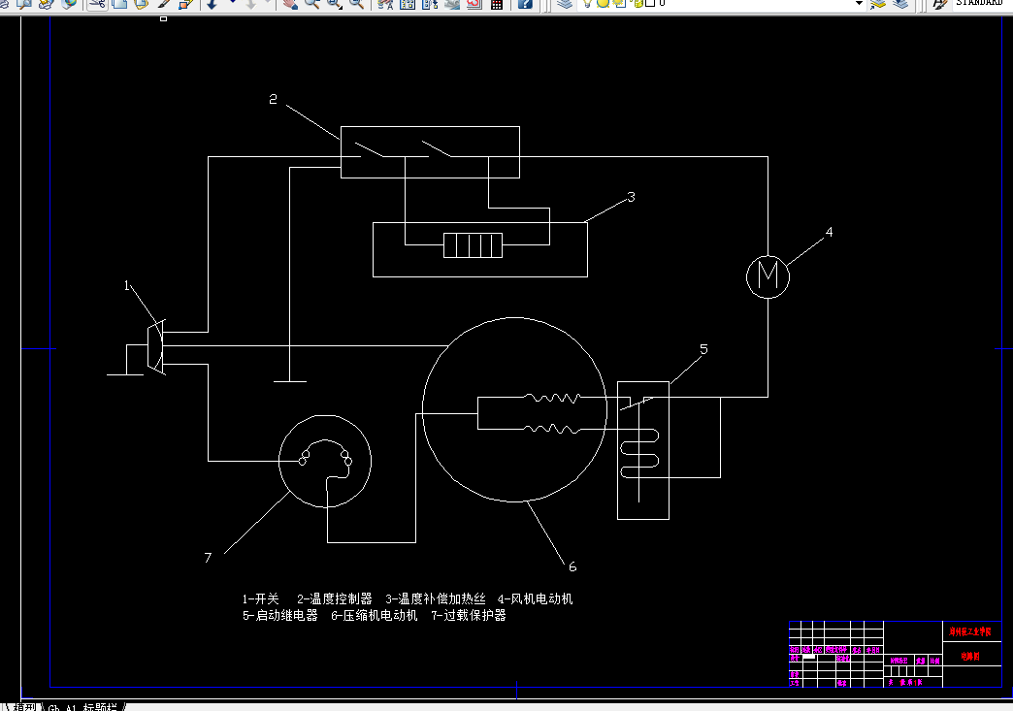
Task: Select the Zoom Realtime magnifier
Action: tap(312, 3)
